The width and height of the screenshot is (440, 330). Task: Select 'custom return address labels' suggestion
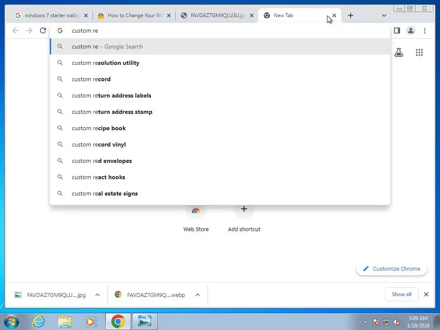220,95
